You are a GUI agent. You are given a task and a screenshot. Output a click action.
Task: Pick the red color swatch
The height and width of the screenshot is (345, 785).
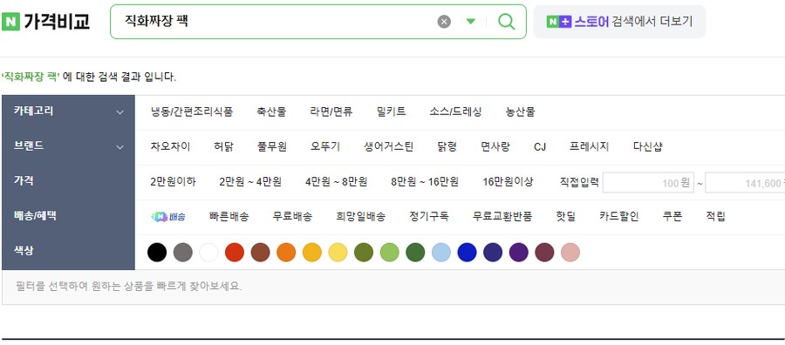(x=235, y=252)
